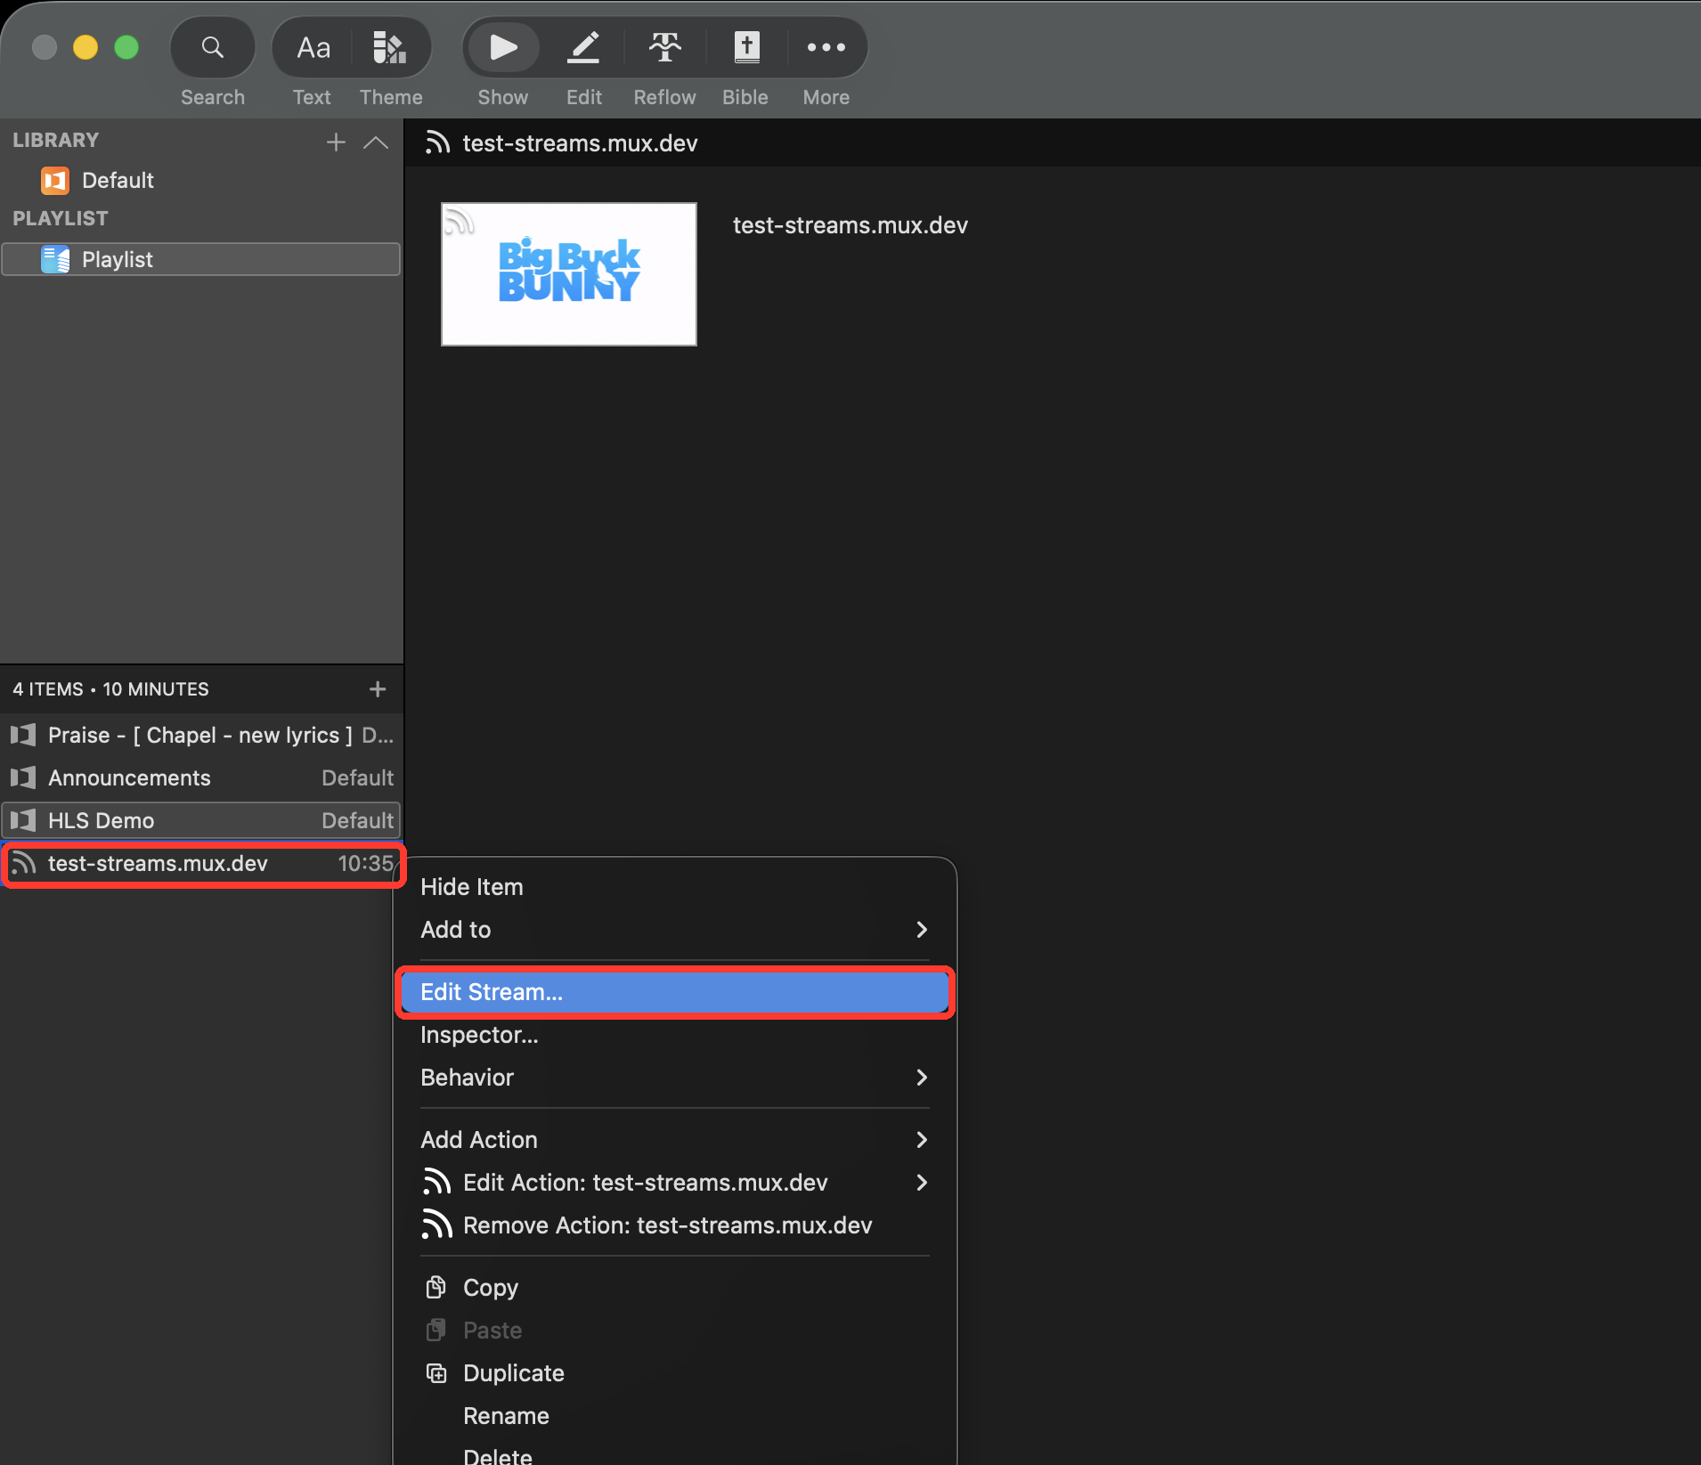The image size is (1701, 1465).
Task: Open the Reflow editor
Action: [x=665, y=47]
